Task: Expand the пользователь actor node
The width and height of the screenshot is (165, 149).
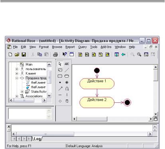Action: [x=17, y=69]
